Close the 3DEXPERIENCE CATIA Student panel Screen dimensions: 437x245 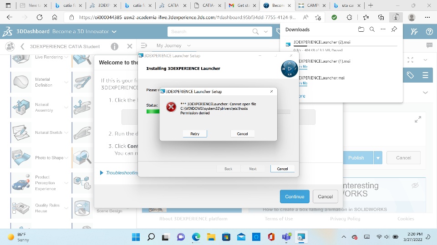pos(130,46)
